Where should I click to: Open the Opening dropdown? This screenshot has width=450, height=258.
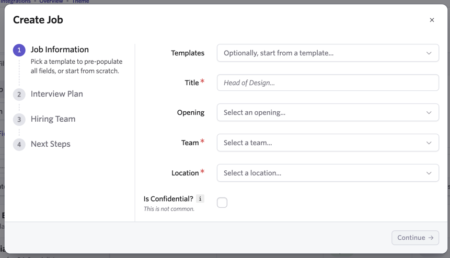pyautogui.click(x=328, y=113)
